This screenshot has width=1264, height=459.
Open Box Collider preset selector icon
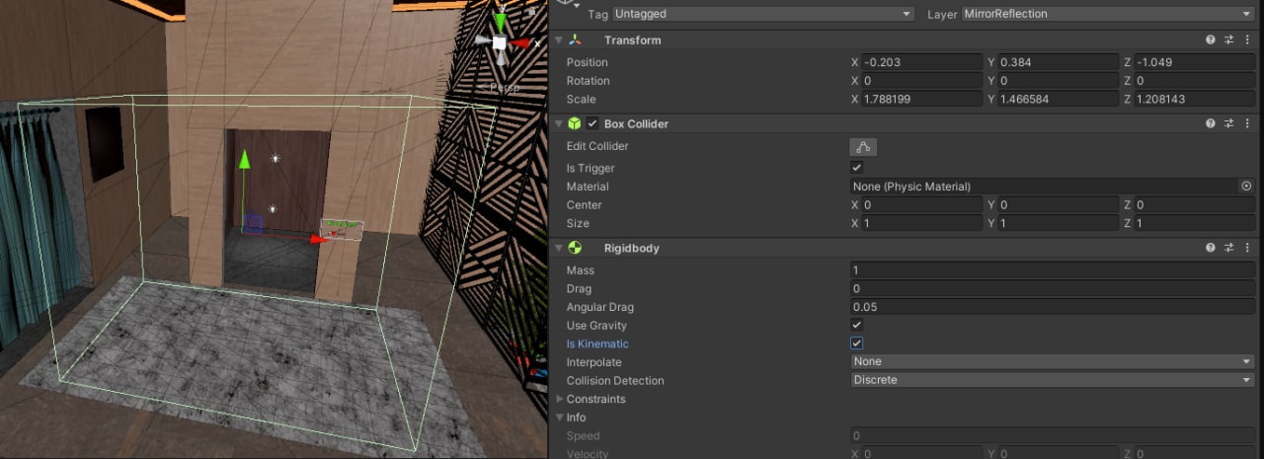1229,124
